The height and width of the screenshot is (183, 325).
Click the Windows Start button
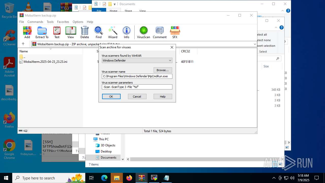(6, 178)
